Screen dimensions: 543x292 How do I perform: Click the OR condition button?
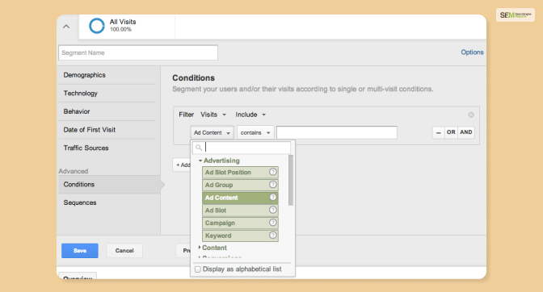pos(451,132)
